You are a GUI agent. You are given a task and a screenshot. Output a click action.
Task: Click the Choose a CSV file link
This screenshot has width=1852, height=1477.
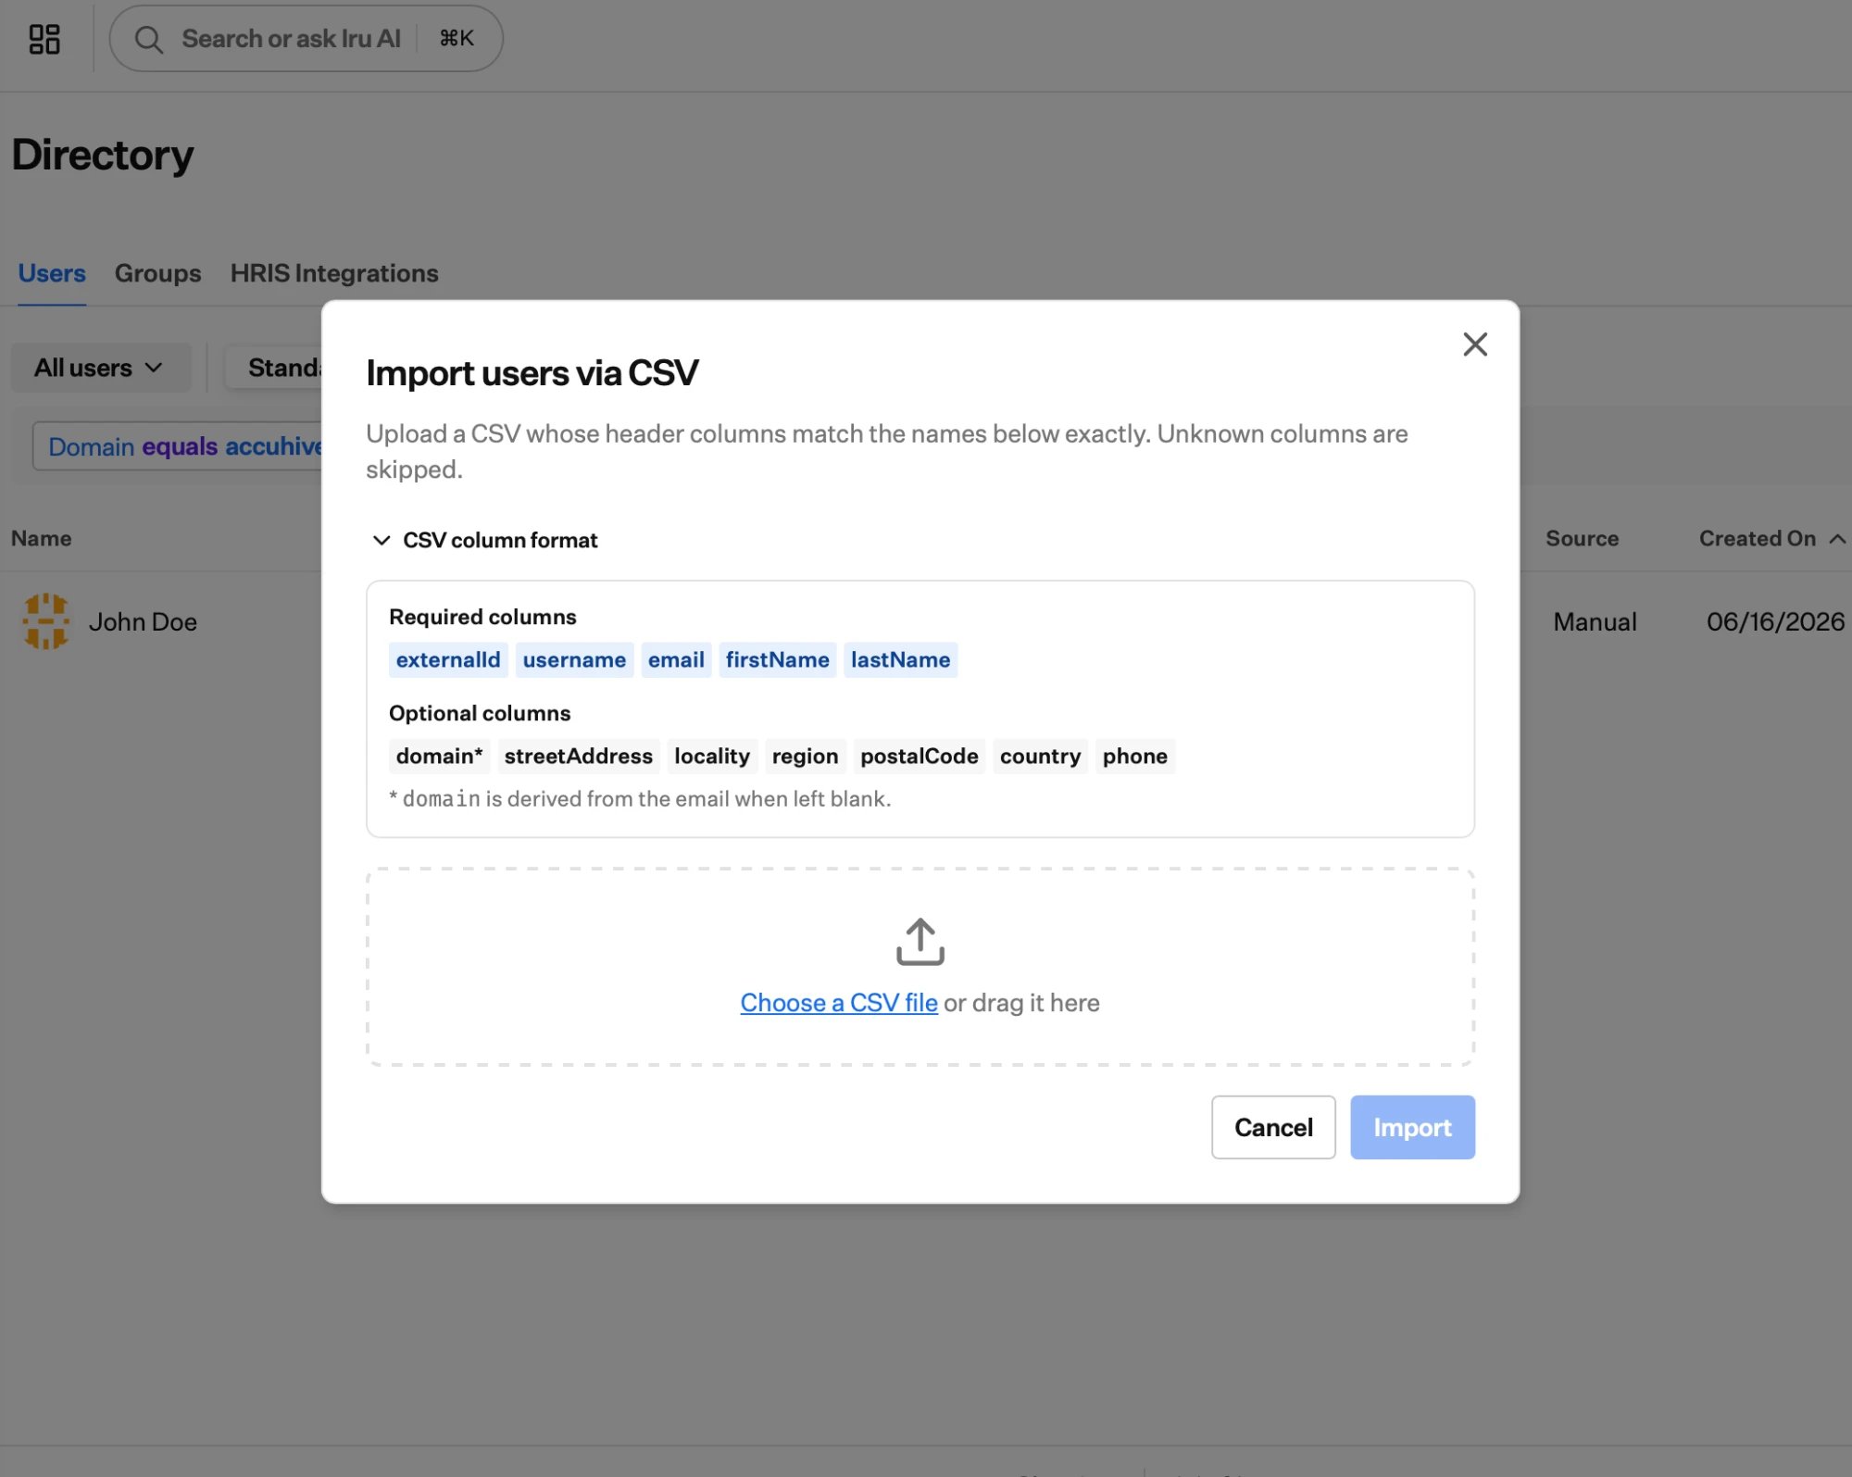pyautogui.click(x=839, y=1003)
